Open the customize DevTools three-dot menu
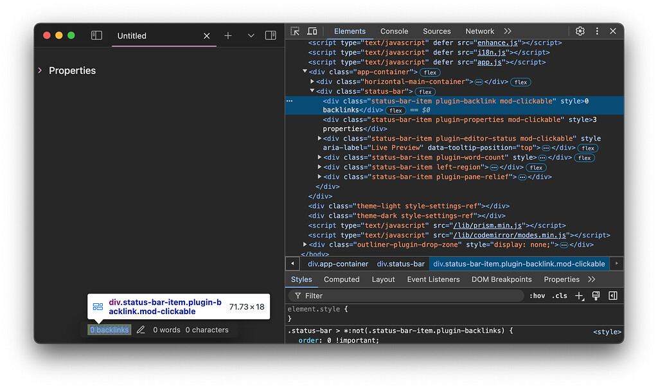658x388 pixels. [x=597, y=31]
